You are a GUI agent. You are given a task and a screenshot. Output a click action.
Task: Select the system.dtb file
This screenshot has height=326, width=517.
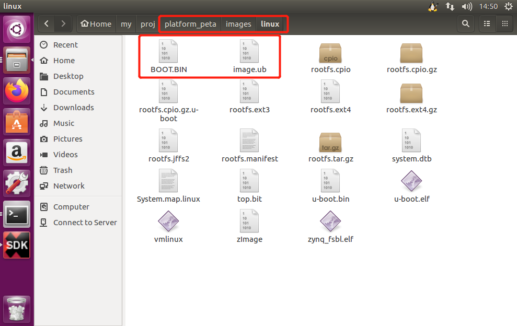click(411, 140)
